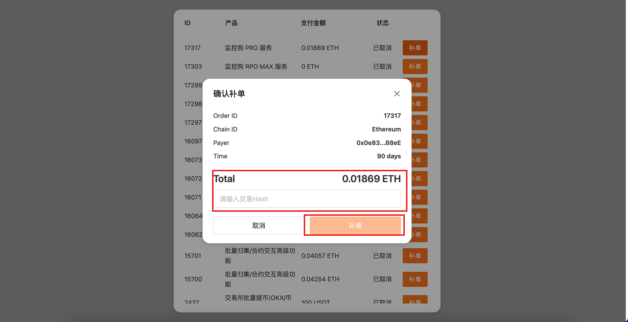Click the 取消 button in the dialog
Screen dimensions: 628x322
pyautogui.click(x=258, y=225)
